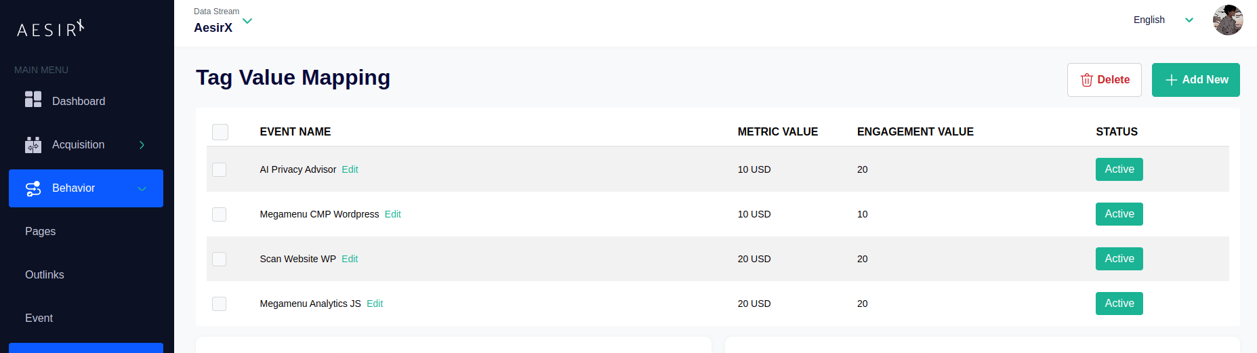Screen dimensions: 1257x353
Task: Expand the Acquisition submenu chevron
Action: point(142,145)
